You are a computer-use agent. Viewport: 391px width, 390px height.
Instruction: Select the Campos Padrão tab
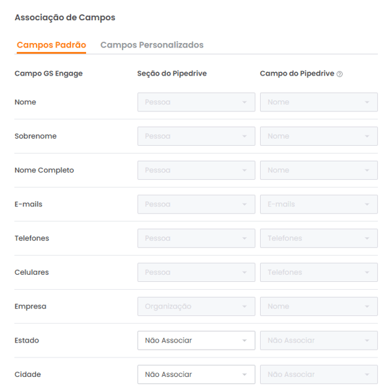(51, 45)
